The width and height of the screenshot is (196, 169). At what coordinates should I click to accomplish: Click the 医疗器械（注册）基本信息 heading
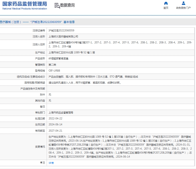click(37, 22)
